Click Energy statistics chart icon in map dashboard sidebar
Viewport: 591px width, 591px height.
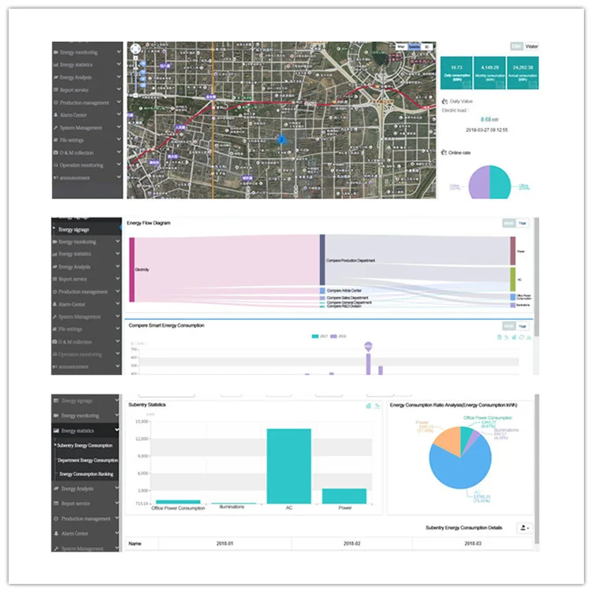pyautogui.click(x=56, y=65)
